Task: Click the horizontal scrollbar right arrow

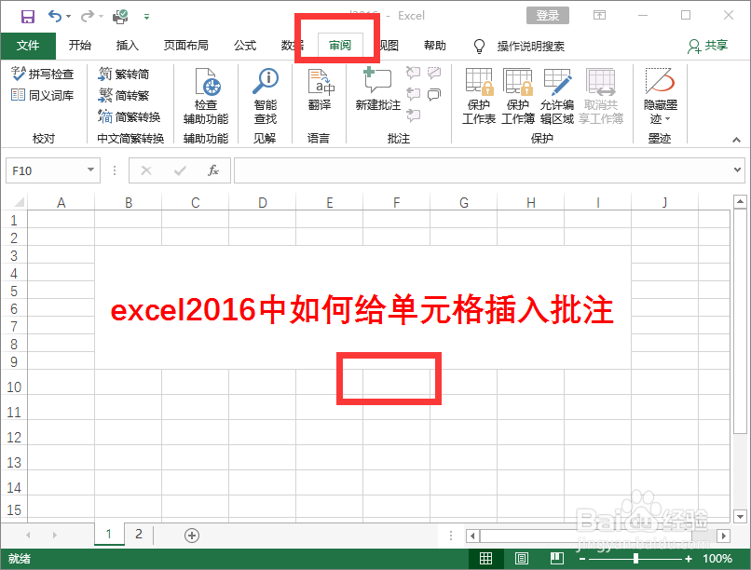Action: tap(724, 536)
